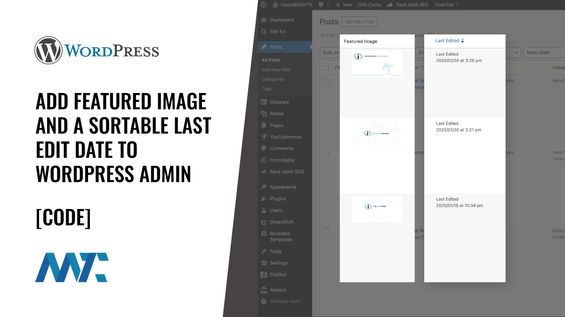Viewport: 565px width, 317px height.
Task: Click the Featured Image column header
Action: pos(361,41)
